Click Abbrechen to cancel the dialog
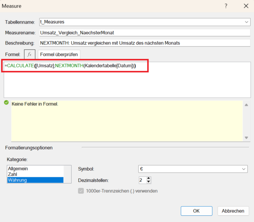The width and height of the screenshot is (254, 222). [x=233, y=211]
